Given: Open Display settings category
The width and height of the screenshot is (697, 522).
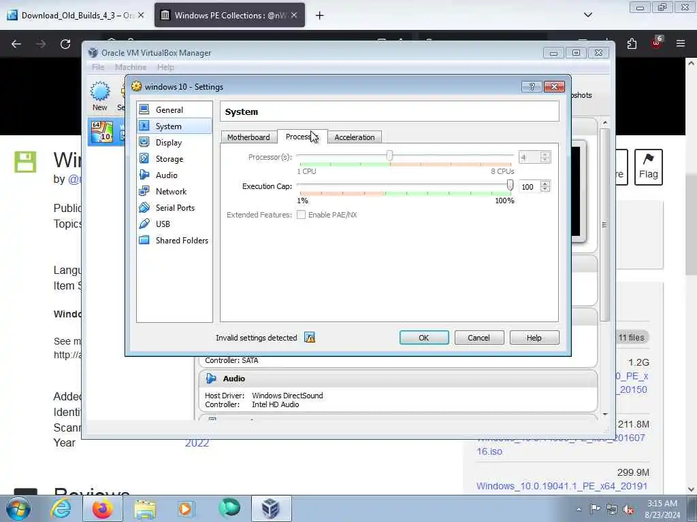Looking at the screenshot, I should point(174,143).
